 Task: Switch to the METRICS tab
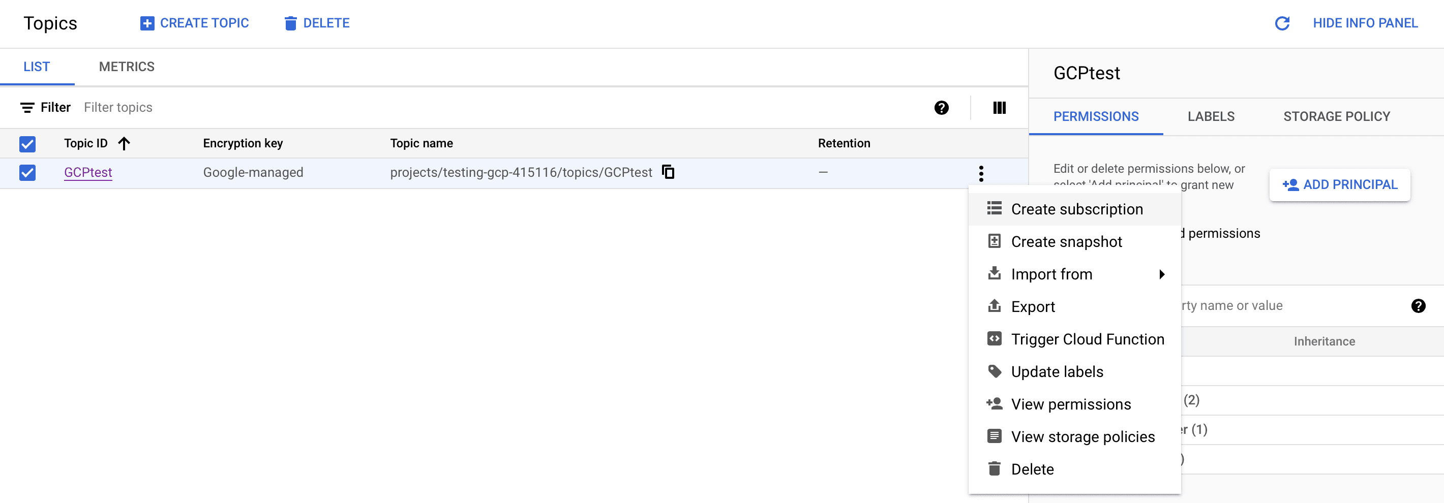point(126,67)
